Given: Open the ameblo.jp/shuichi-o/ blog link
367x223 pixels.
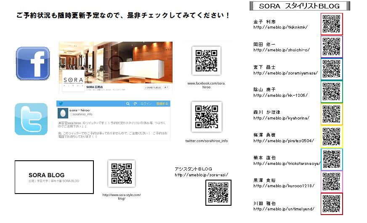Looking at the screenshot, I should point(281,50).
